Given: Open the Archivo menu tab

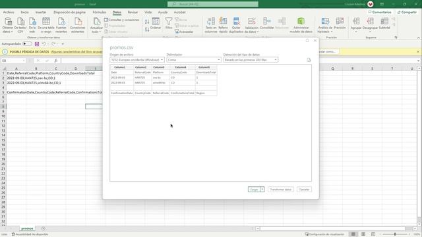Looking at the screenshot, I should (9, 13).
